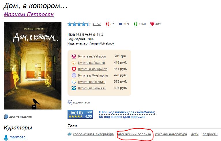The image size is (221, 141).
Task: Click the green smiley positive reviews icon
Action: click(x=135, y=24)
